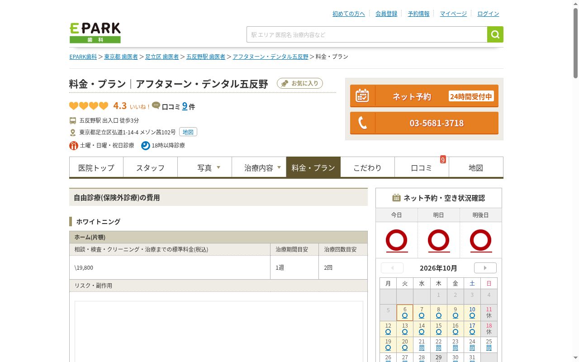This screenshot has width=579, height=362.
Task: Open the 医院トップ tab
Action: pos(96,167)
